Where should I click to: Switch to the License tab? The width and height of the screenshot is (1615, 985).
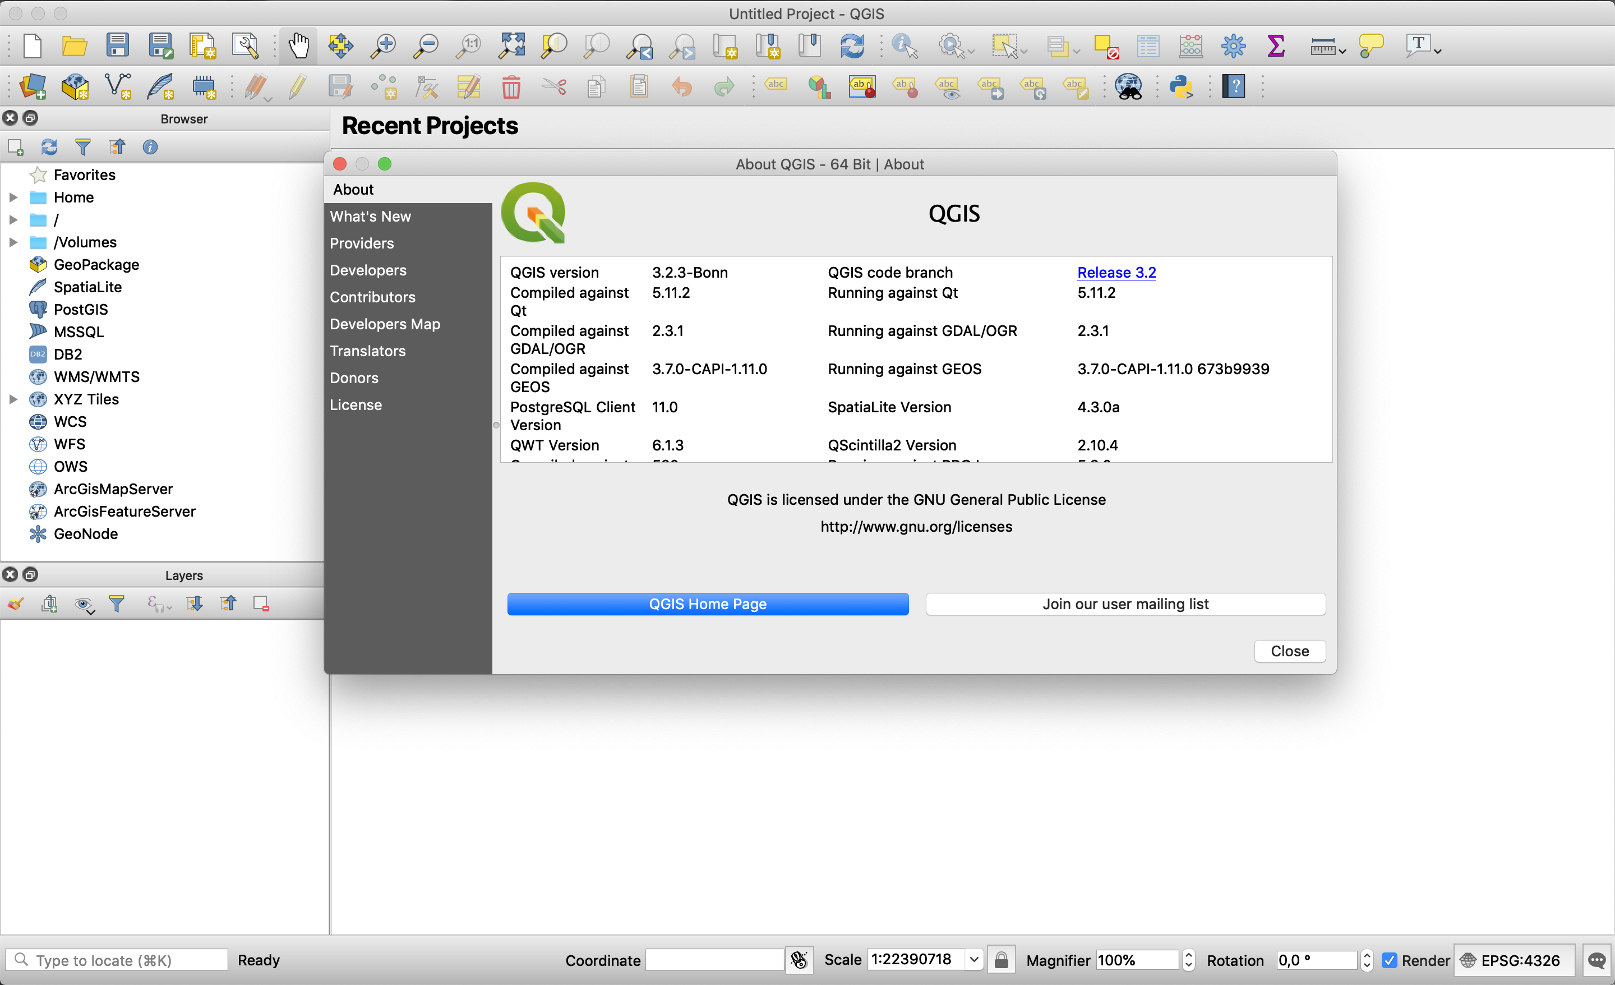(x=356, y=404)
